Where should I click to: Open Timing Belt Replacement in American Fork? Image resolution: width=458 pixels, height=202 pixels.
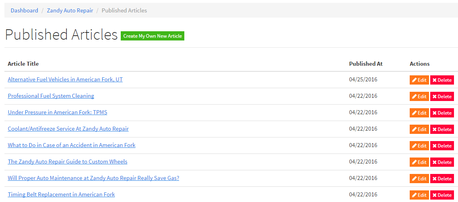(x=61, y=194)
